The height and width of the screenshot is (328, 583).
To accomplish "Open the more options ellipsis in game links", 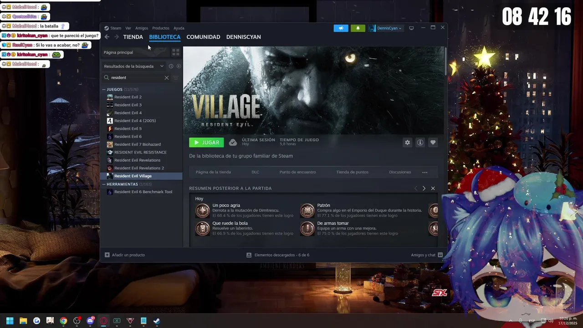I will [425, 172].
